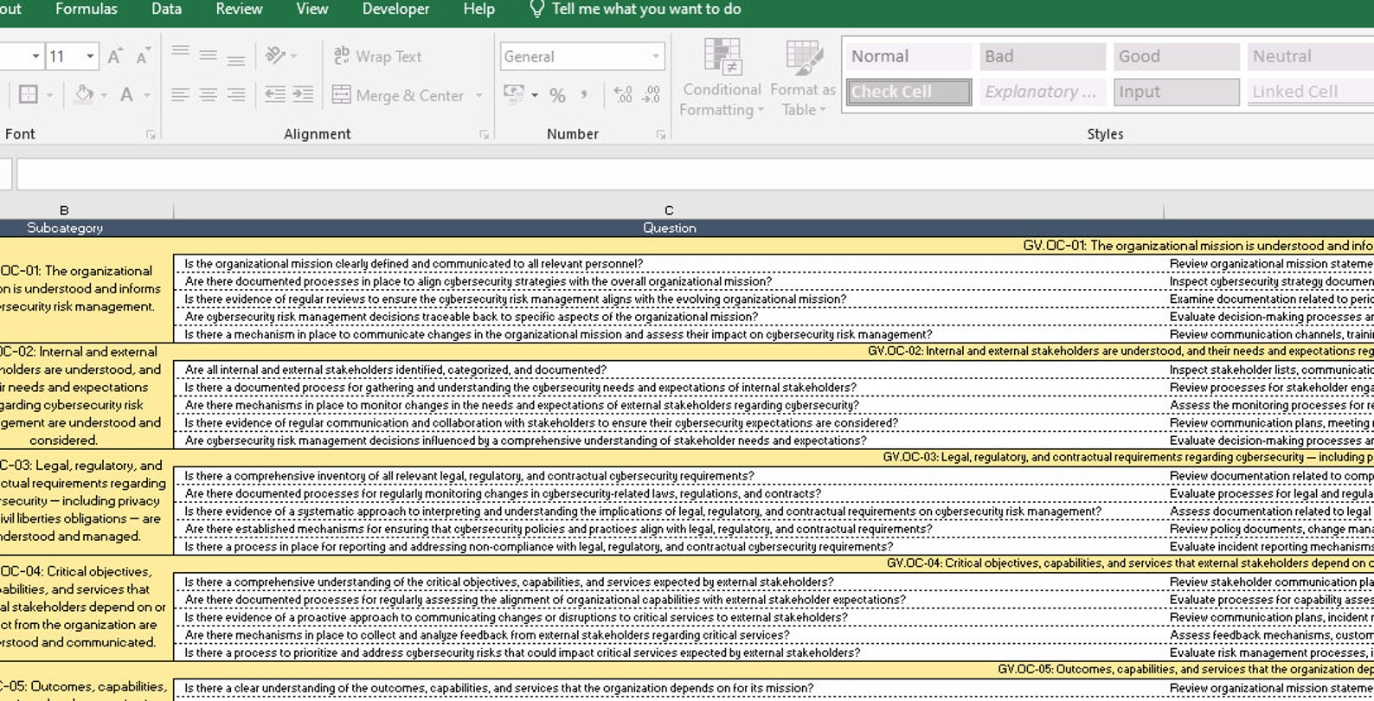This screenshot has width=1374, height=701.
Task: Click the Increase Decimal icon
Action: 622,95
